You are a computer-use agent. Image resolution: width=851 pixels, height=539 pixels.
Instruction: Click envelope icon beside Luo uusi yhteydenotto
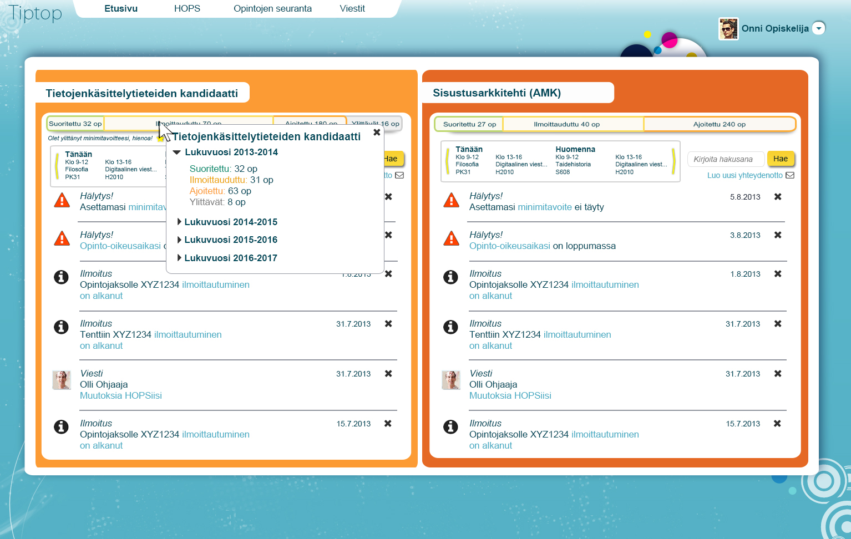(x=790, y=175)
